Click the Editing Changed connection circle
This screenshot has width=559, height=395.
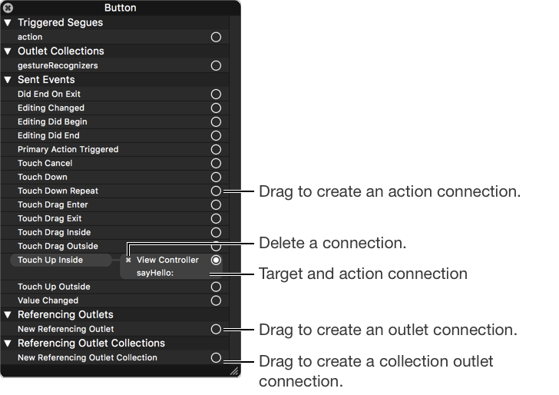point(216,108)
